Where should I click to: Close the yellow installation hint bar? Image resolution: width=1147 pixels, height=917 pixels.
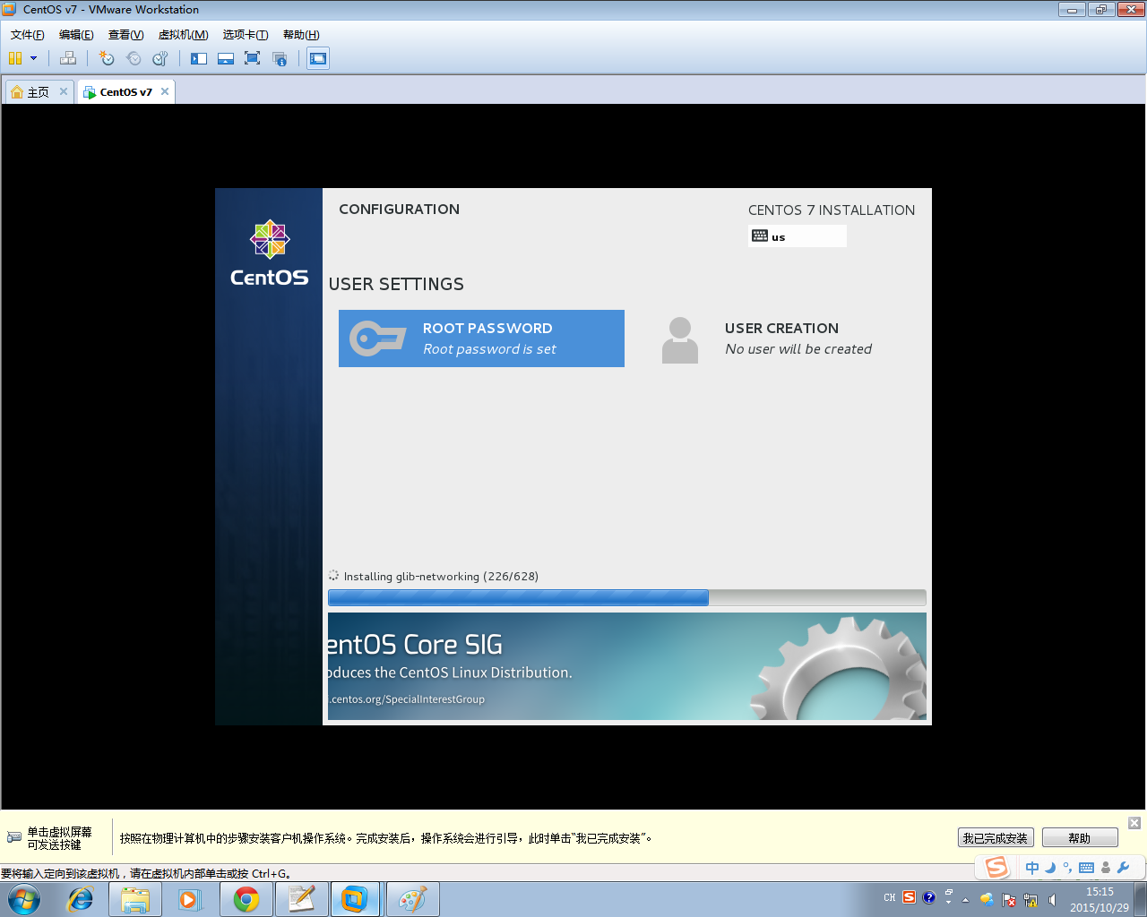[1134, 823]
